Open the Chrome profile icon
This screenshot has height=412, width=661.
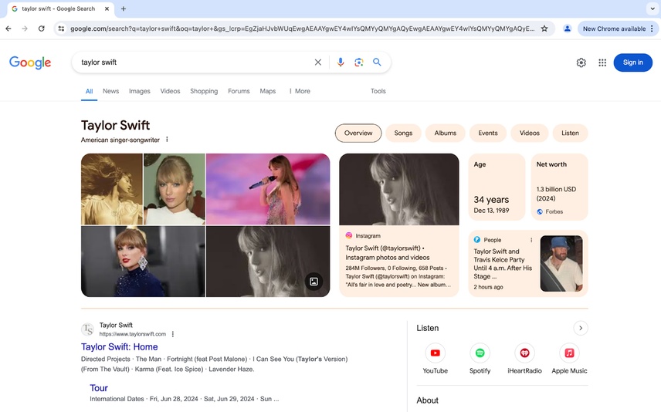568,29
